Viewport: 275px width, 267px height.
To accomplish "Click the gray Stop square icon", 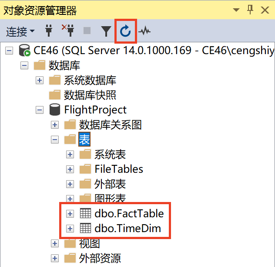I will click(87, 31).
